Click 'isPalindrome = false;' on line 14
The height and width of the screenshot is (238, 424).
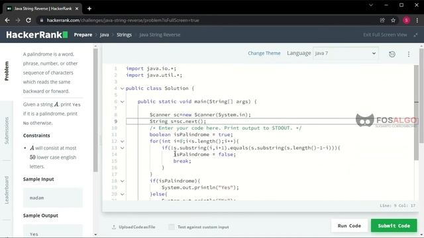205,154
